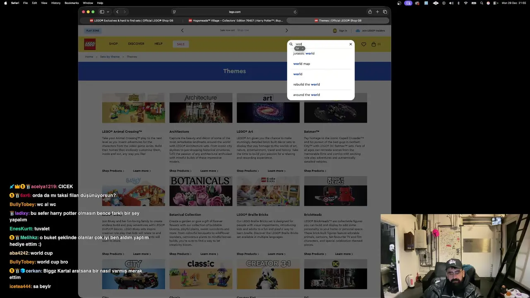Expand the tab group dropdown arrow

coord(108,12)
